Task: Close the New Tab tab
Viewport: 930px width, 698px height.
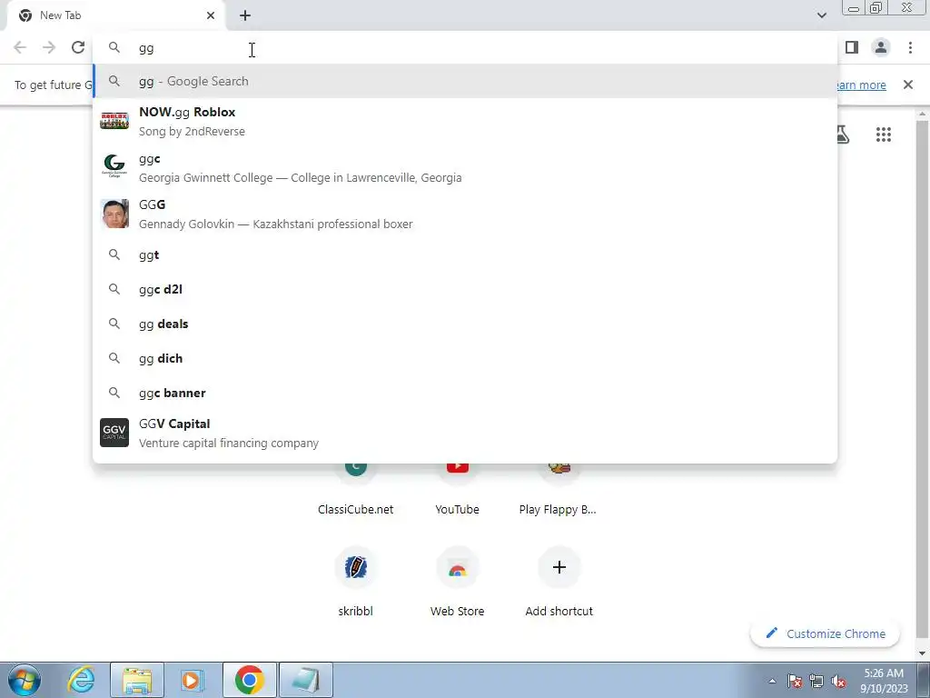Action: pos(211,15)
